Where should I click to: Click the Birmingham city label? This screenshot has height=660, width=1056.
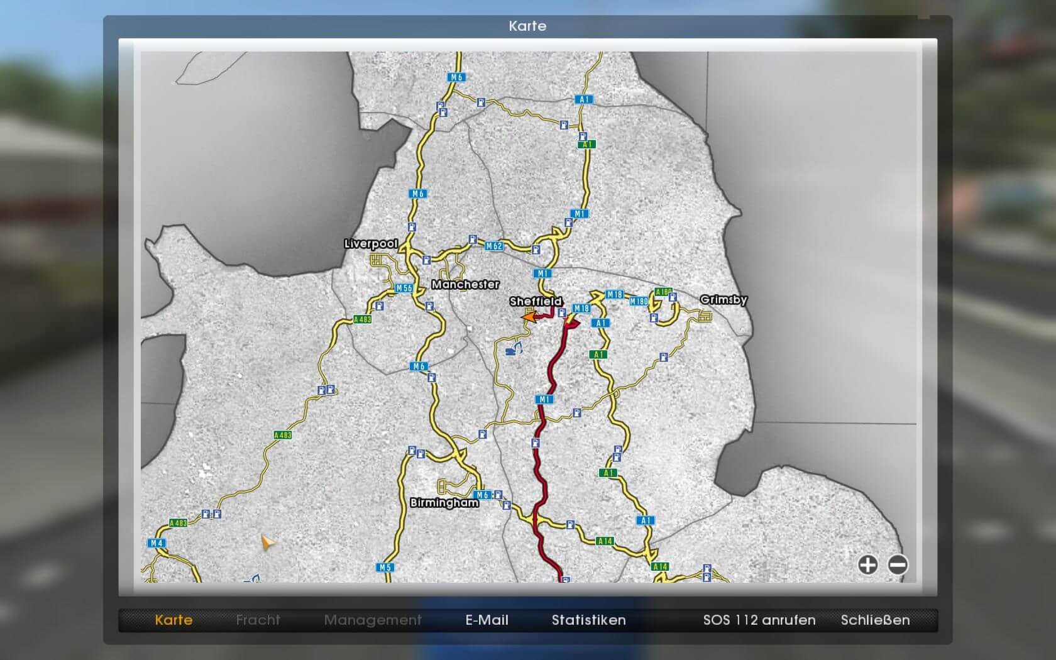[444, 502]
